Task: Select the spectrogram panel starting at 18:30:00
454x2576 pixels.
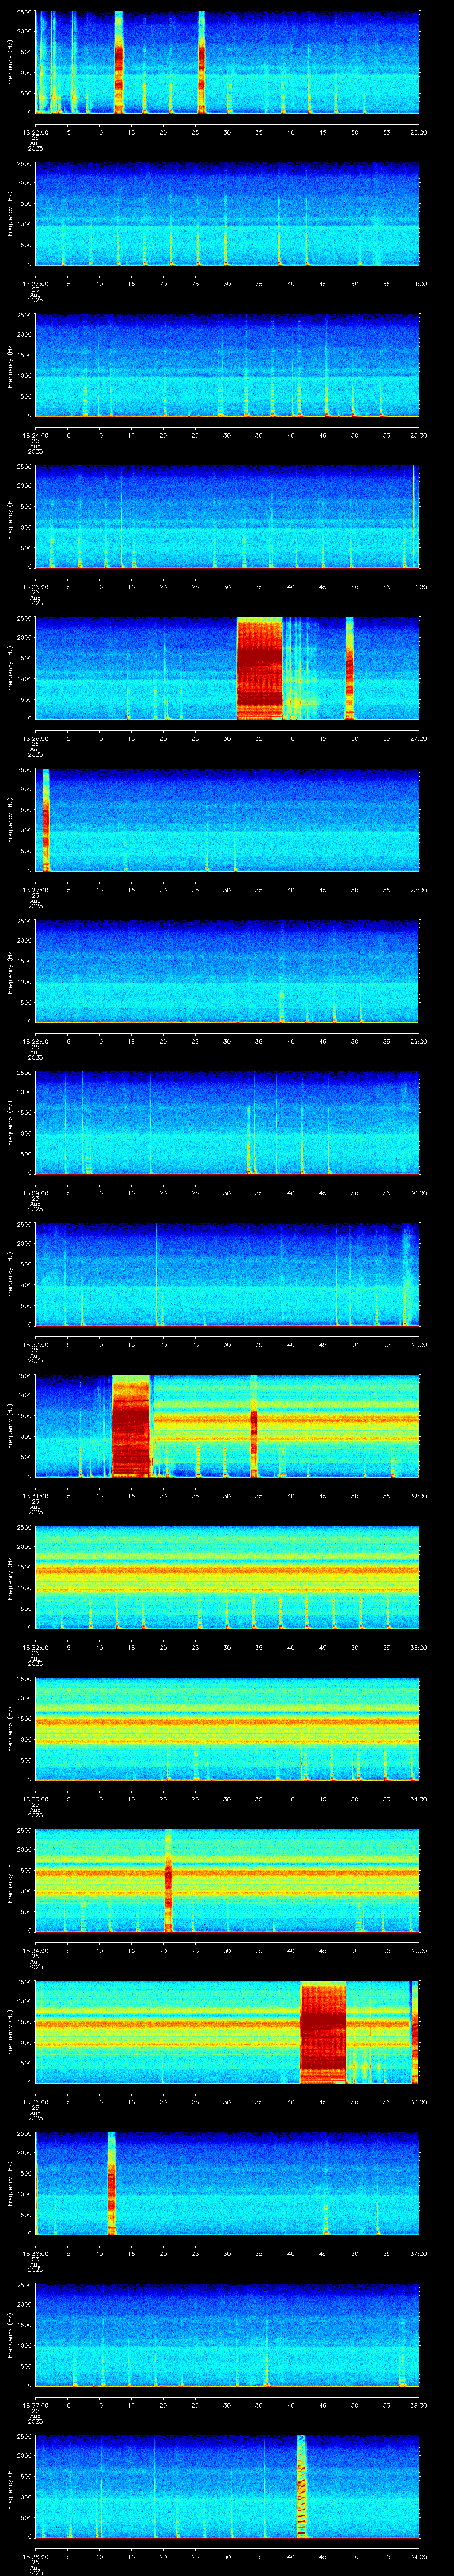Action: pyautogui.click(x=227, y=1274)
